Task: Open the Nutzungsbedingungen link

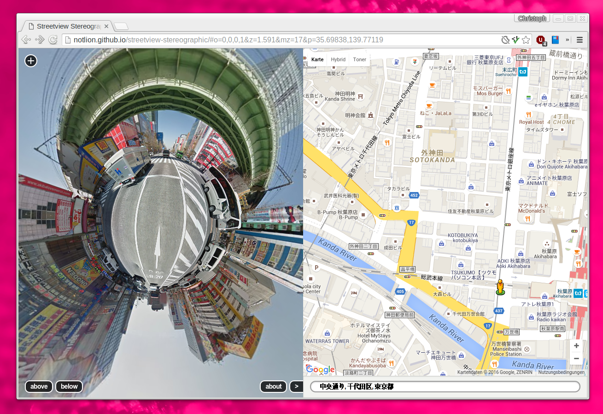Action: click(x=561, y=372)
